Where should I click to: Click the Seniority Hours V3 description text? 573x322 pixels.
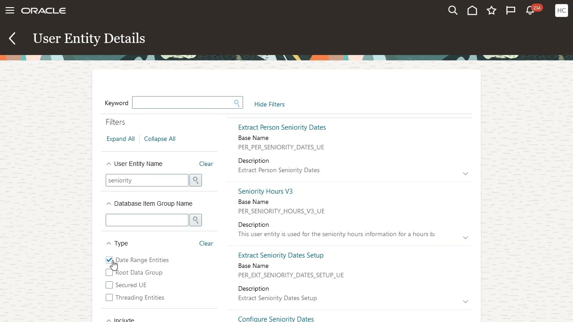pos(336,234)
